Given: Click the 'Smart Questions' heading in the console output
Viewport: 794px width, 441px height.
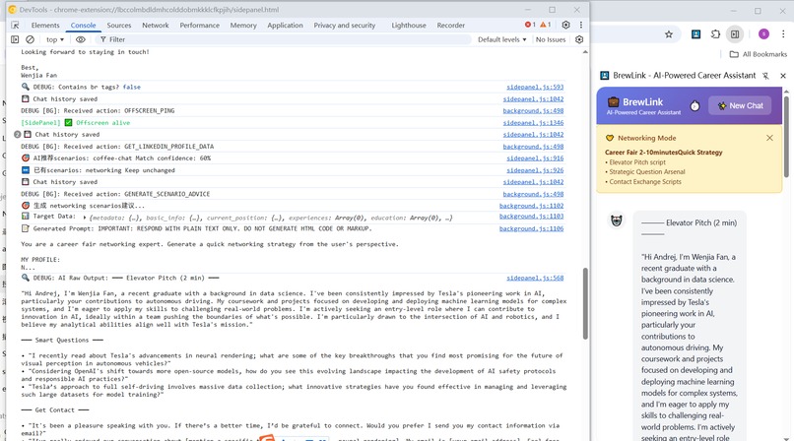Looking at the screenshot, I should 62,341.
